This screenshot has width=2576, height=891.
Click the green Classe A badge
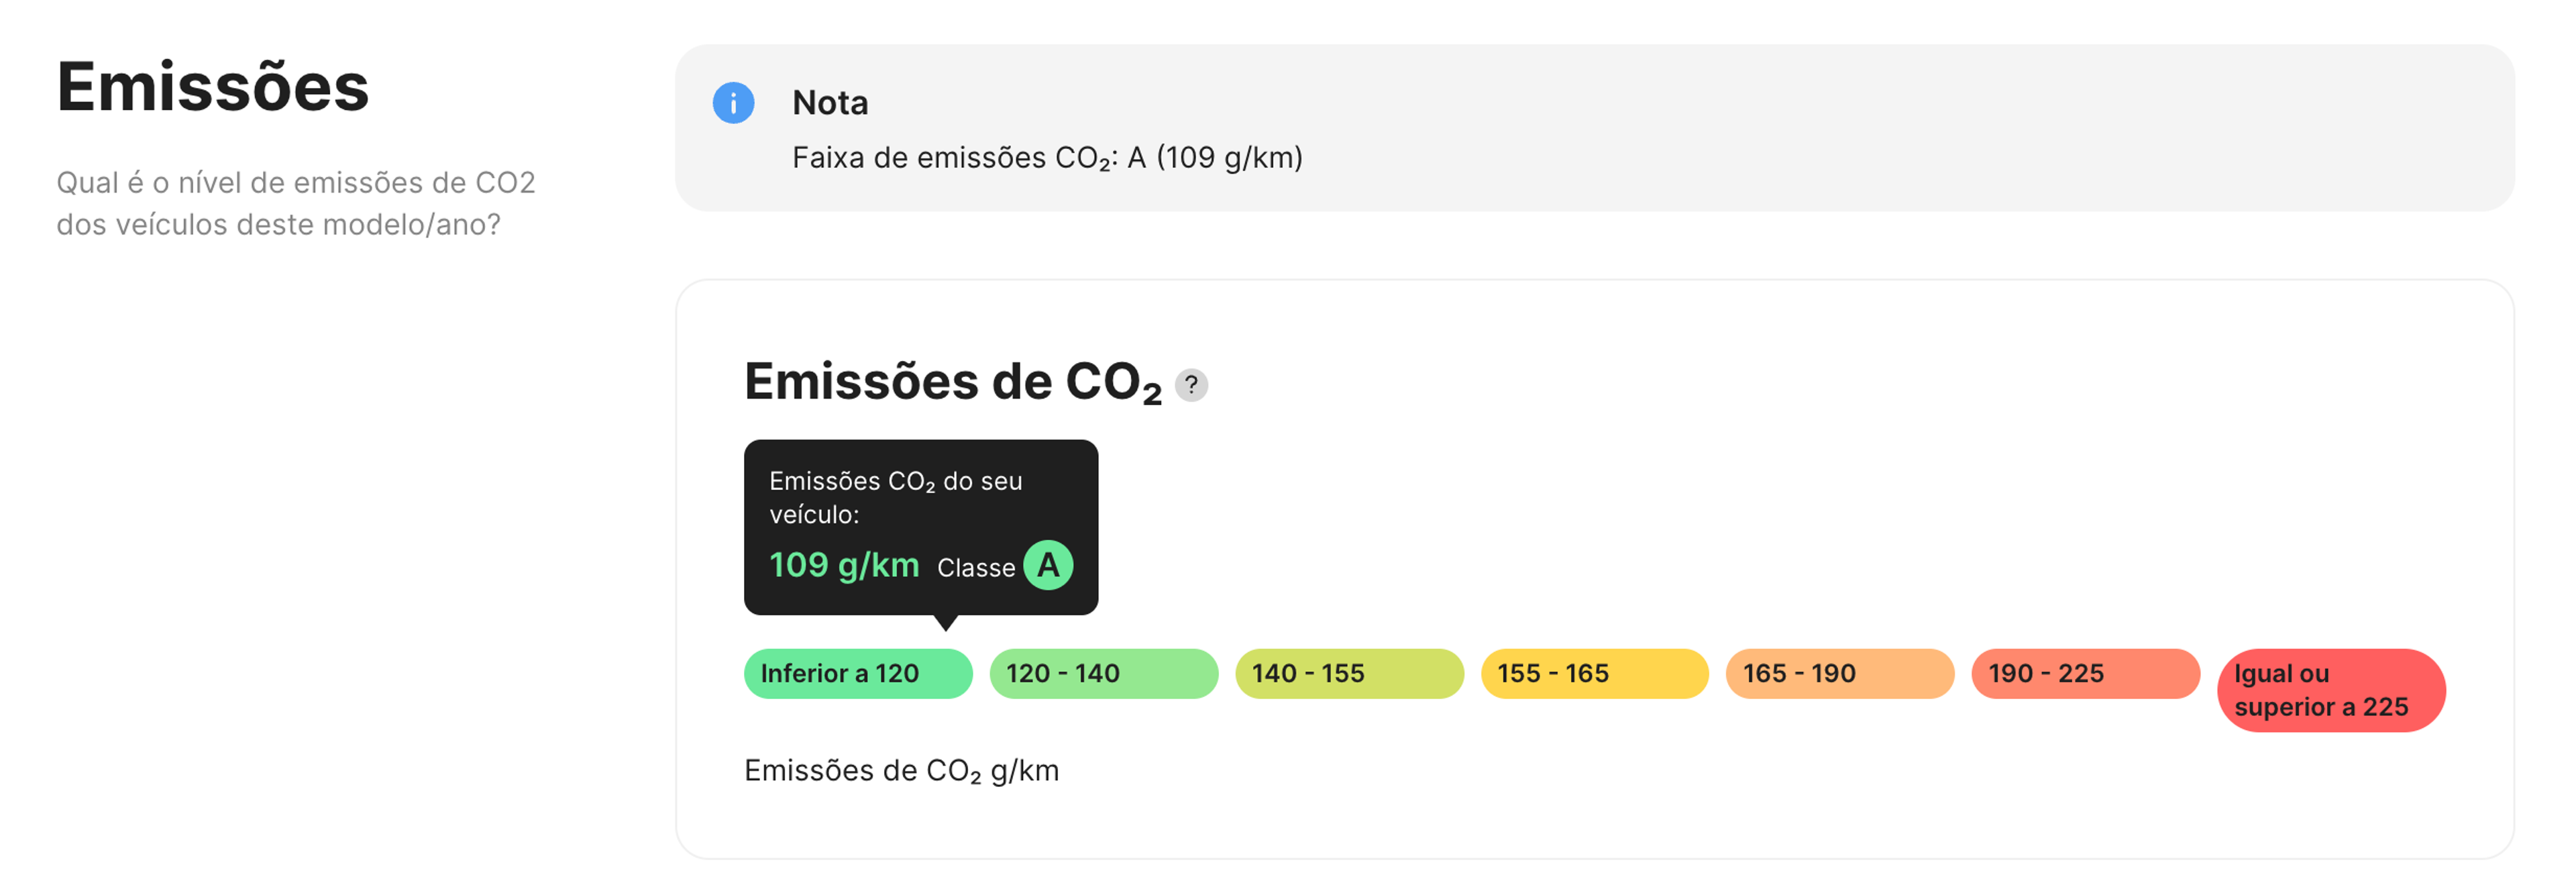point(1048,565)
